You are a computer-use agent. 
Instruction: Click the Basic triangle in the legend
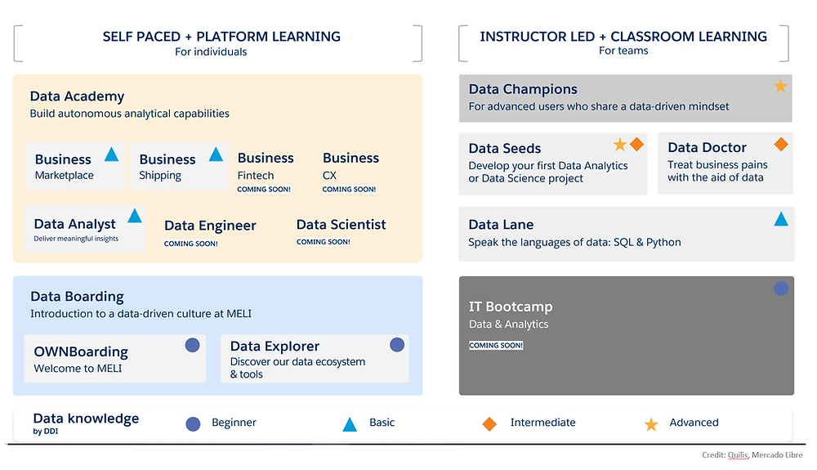click(350, 424)
